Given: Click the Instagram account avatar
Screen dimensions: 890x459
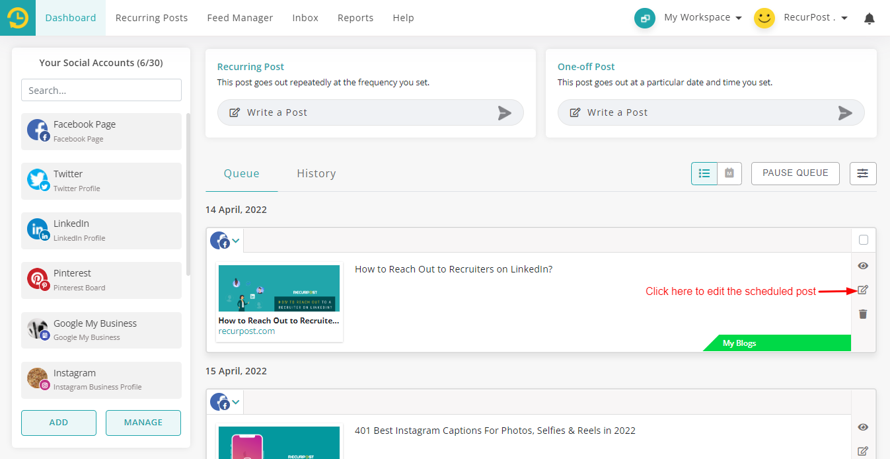Looking at the screenshot, I should click(38, 379).
